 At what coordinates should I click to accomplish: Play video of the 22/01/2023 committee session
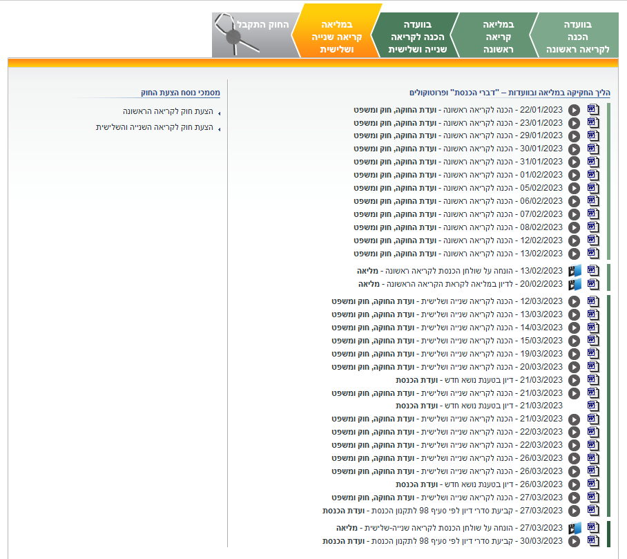[x=574, y=110]
